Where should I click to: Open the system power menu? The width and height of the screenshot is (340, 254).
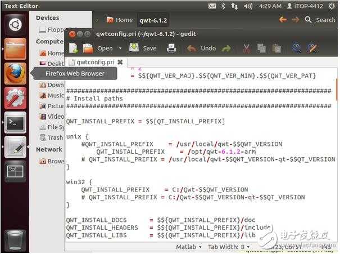tap(332, 6)
